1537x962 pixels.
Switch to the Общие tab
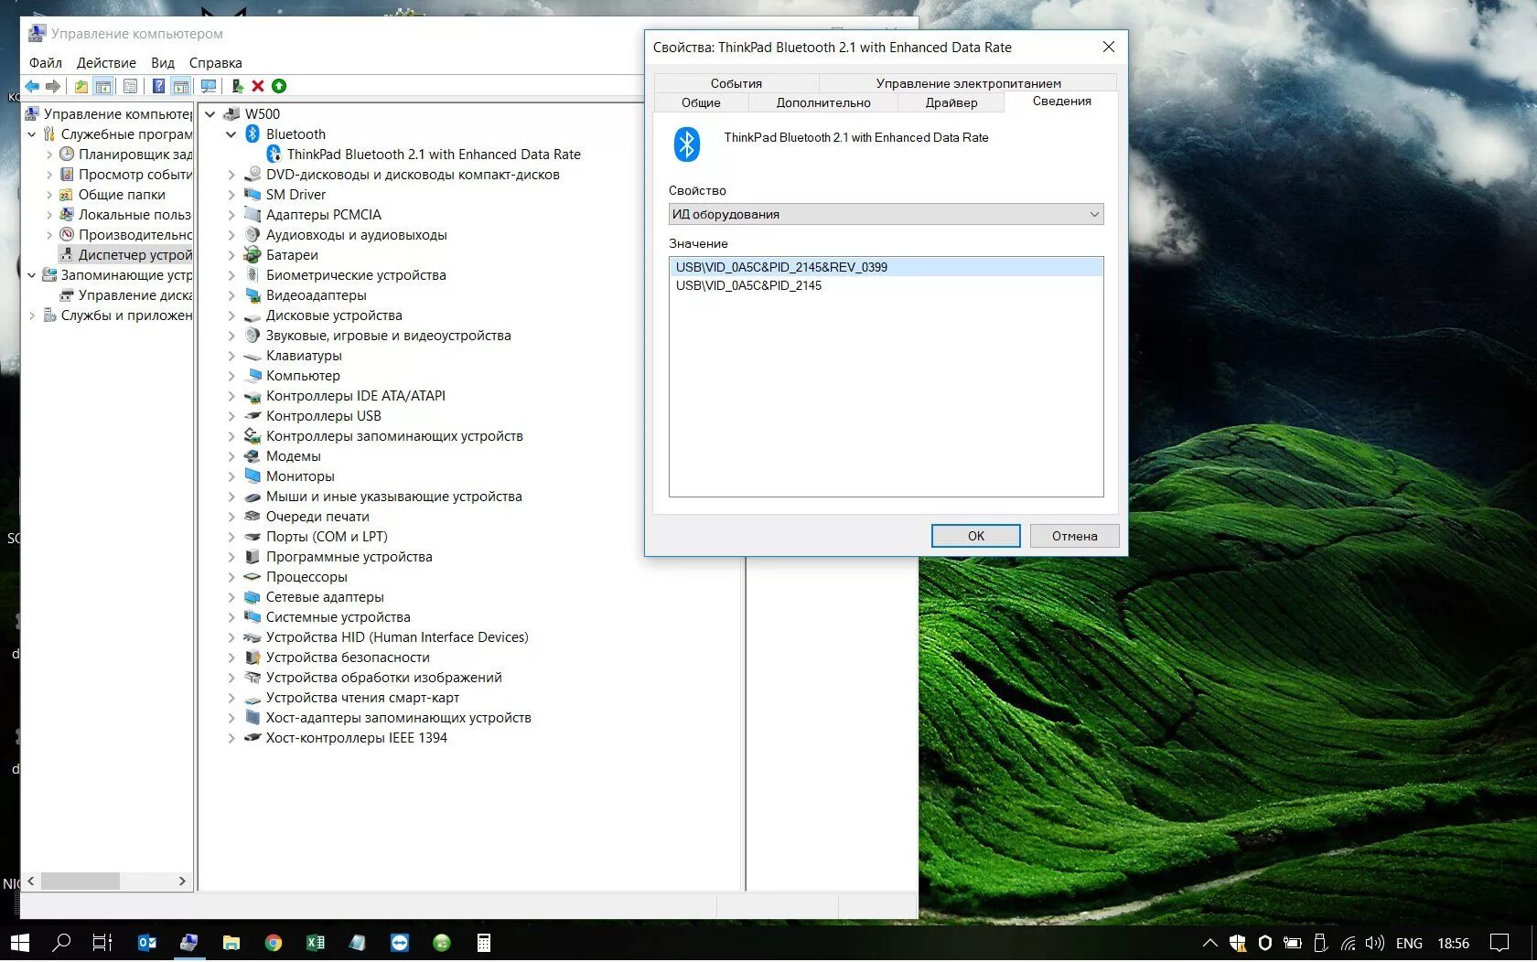701,102
